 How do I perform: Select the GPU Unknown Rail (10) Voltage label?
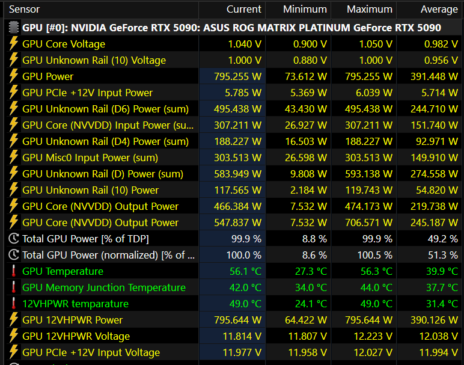[94, 60]
